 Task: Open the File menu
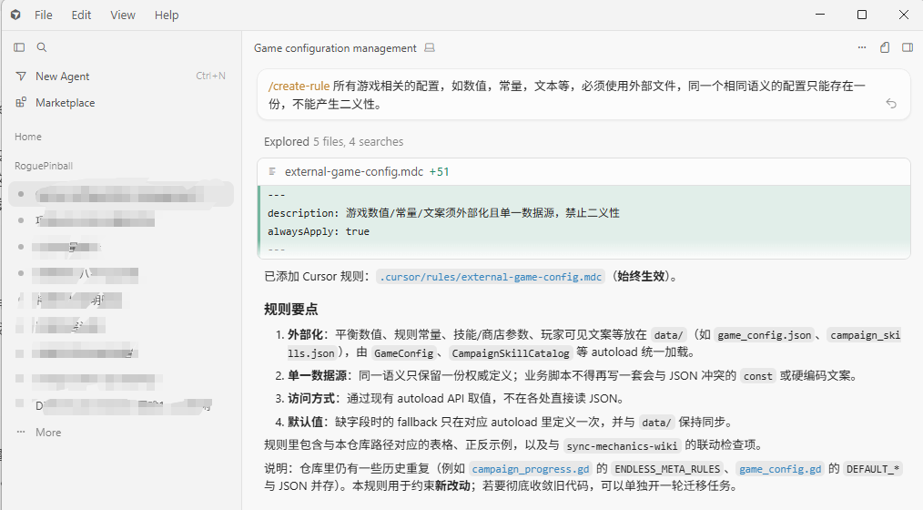point(43,15)
